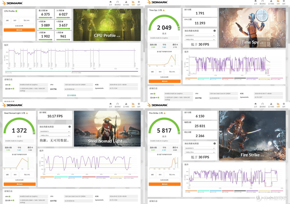290x204 pixels.
Task: Click orange run again button in Fire Strike window
Action: [x=165, y=184]
